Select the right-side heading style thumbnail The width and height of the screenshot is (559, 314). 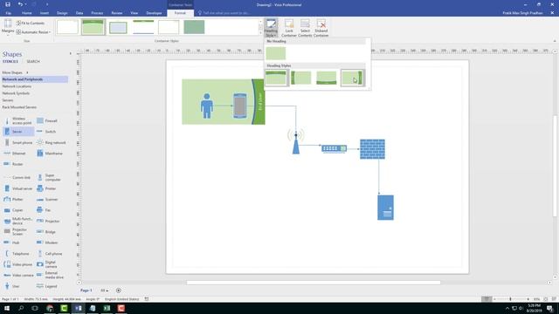tap(352, 78)
